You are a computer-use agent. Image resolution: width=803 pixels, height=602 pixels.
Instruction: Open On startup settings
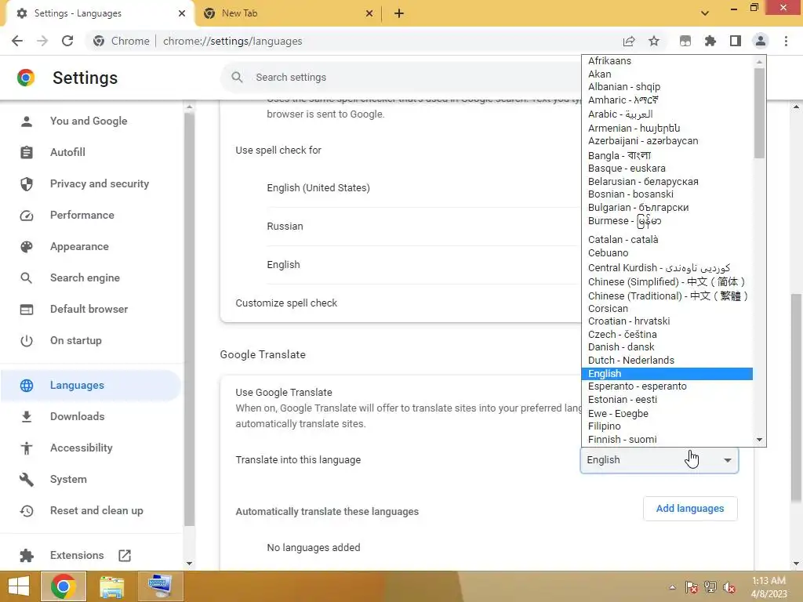click(76, 340)
